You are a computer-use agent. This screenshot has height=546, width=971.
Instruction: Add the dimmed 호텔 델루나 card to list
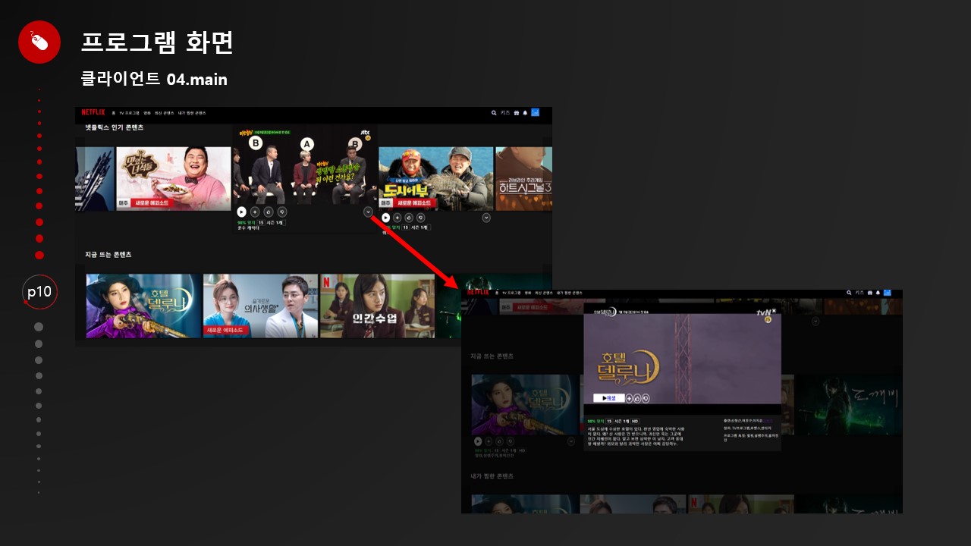click(489, 441)
